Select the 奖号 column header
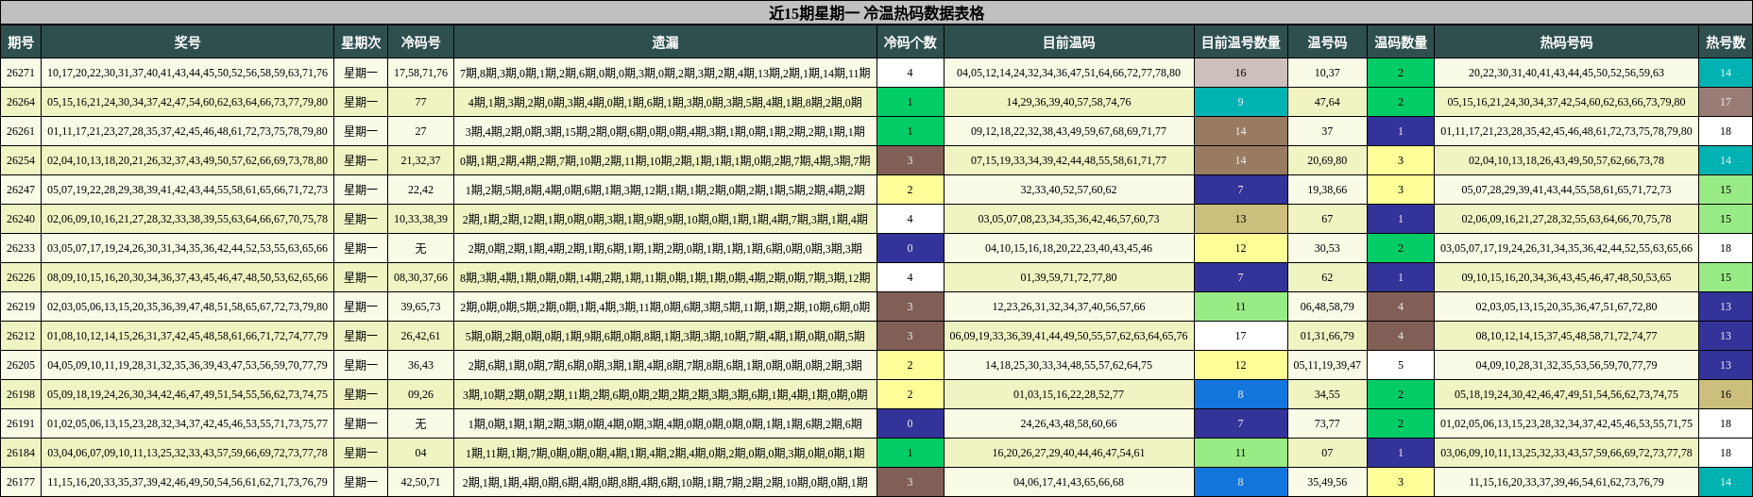This screenshot has height=497, width=1753. (x=187, y=42)
